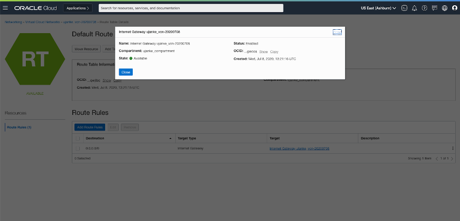Copy the Internet Gateway OCID in dialog
The image size is (460, 221).
(274, 52)
